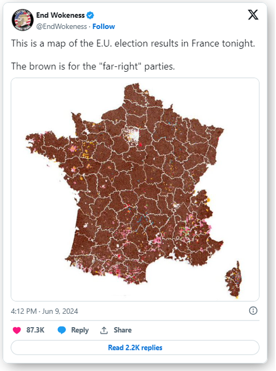Open the @EndWokeness handle link

pyautogui.click(x=61, y=26)
